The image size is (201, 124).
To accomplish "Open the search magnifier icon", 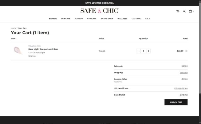I will [x=184, y=11].
